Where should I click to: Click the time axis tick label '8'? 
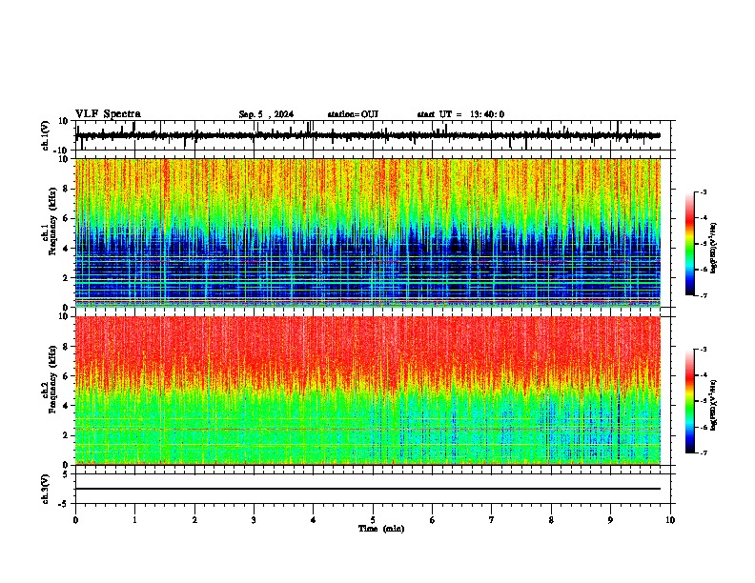(x=551, y=520)
